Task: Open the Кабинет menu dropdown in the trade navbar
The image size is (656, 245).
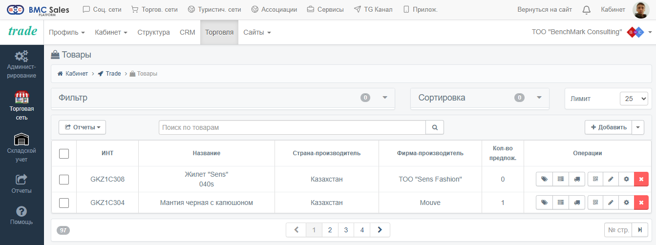Action: (x=111, y=32)
